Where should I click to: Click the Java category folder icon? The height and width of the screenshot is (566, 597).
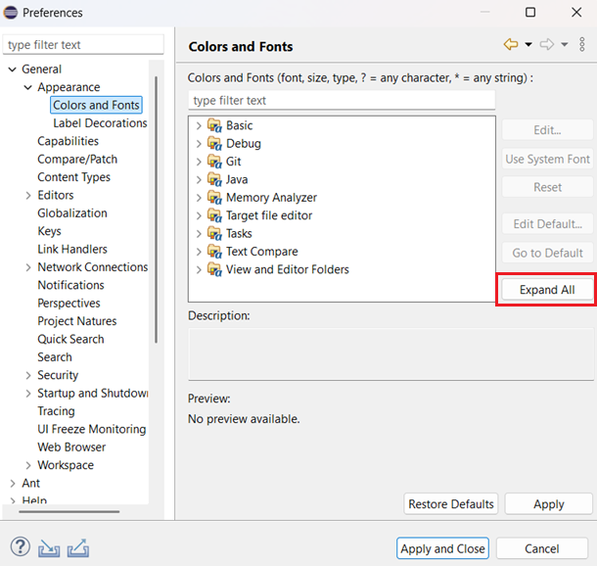[214, 179]
